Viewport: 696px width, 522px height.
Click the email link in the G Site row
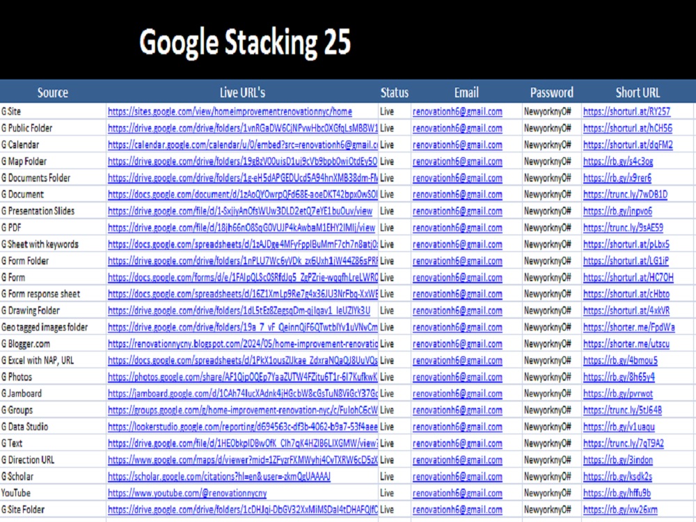click(458, 111)
